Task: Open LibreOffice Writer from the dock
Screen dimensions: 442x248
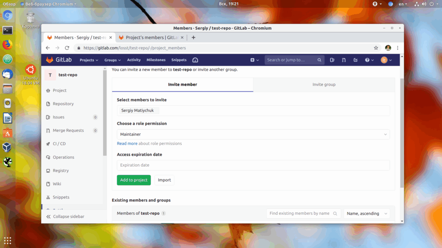Action: (x=8, y=118)
